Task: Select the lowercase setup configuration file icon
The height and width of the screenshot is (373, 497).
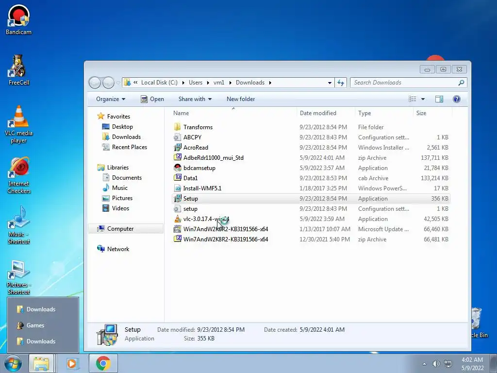Action: coord(178,209)
